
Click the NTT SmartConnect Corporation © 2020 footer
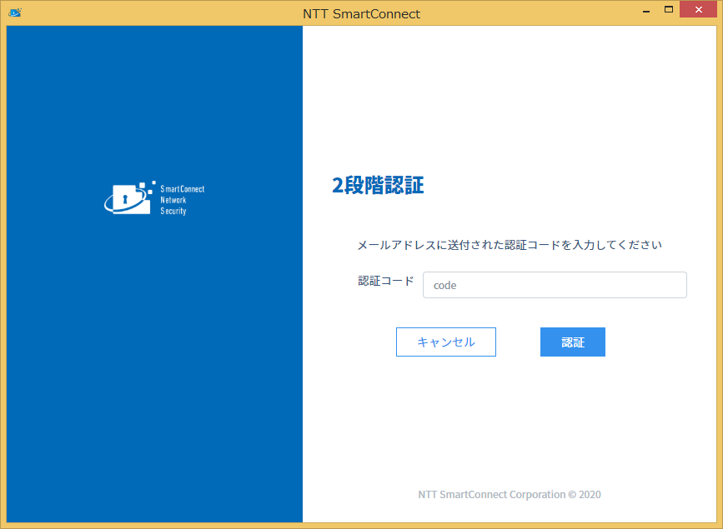(x=510, y=495)
